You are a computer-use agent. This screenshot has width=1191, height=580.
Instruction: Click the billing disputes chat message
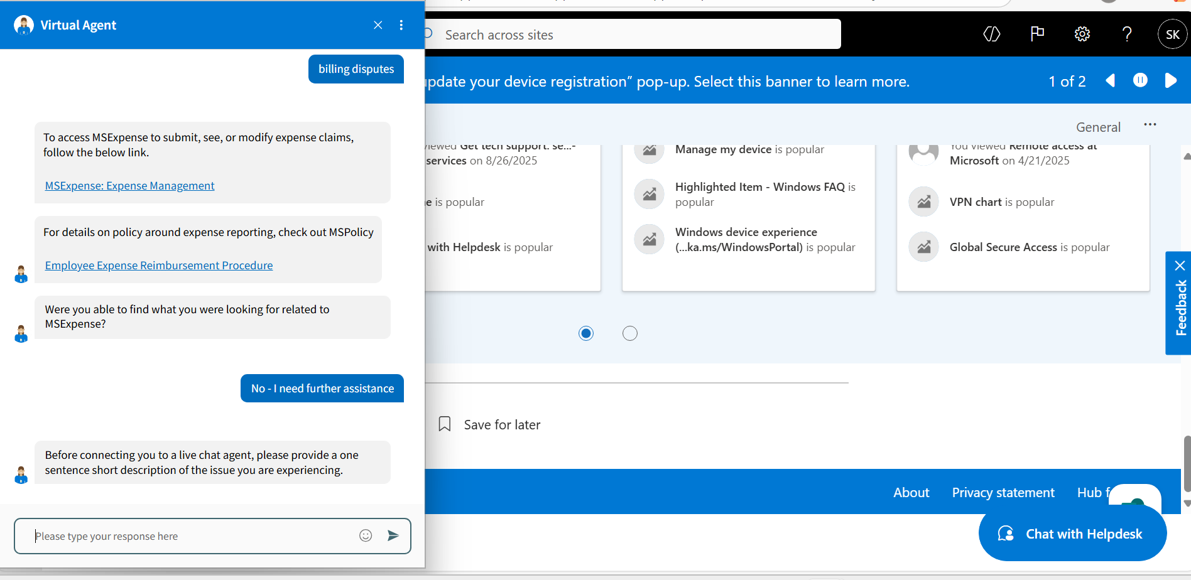tap(356, 69)
